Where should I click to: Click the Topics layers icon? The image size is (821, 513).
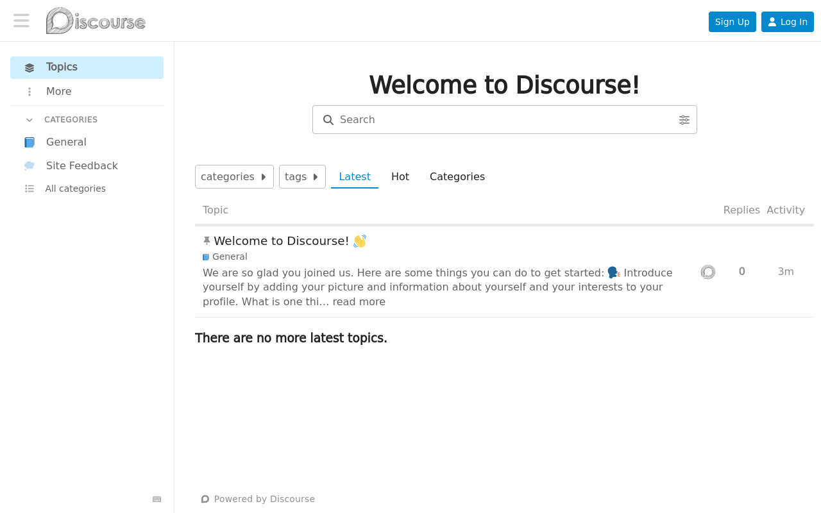(x=30, y=68)
